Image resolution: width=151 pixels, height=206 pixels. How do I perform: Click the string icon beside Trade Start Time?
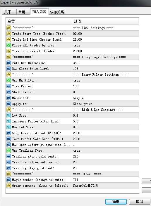8,34
